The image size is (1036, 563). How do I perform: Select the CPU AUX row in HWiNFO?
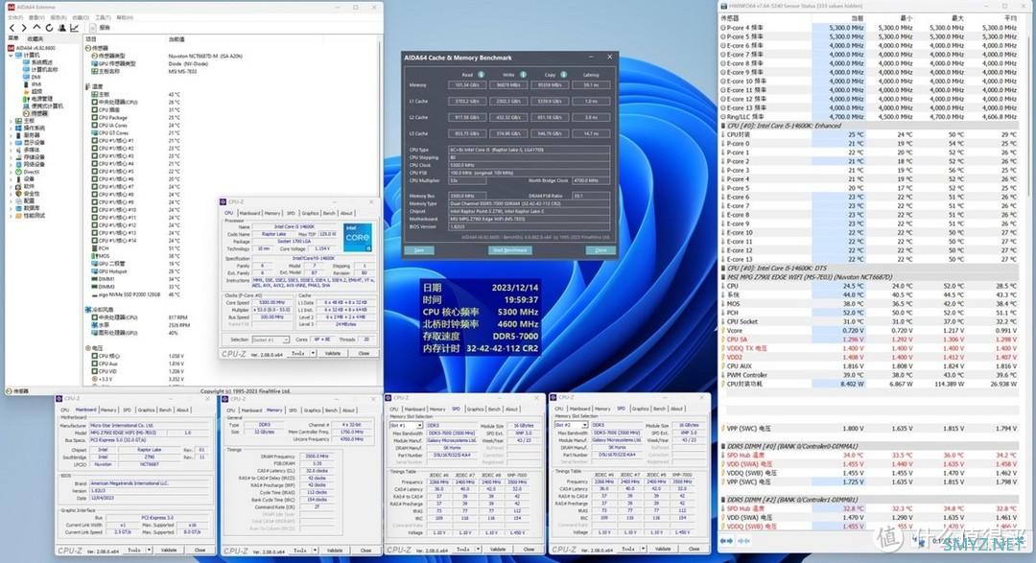869,365
